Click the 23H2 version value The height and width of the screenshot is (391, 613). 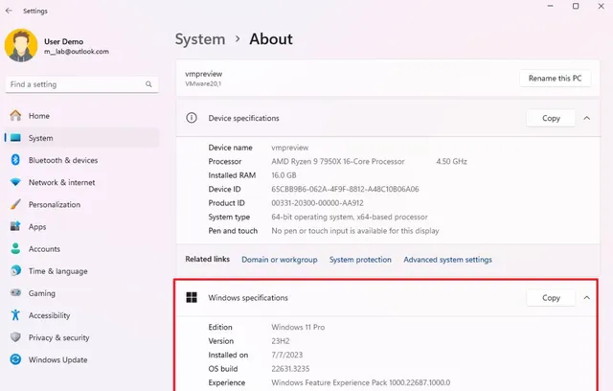tap(281, 341)
